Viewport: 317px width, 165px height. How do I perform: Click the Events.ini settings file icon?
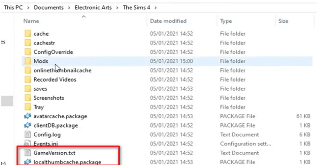(x=27, y=144)
